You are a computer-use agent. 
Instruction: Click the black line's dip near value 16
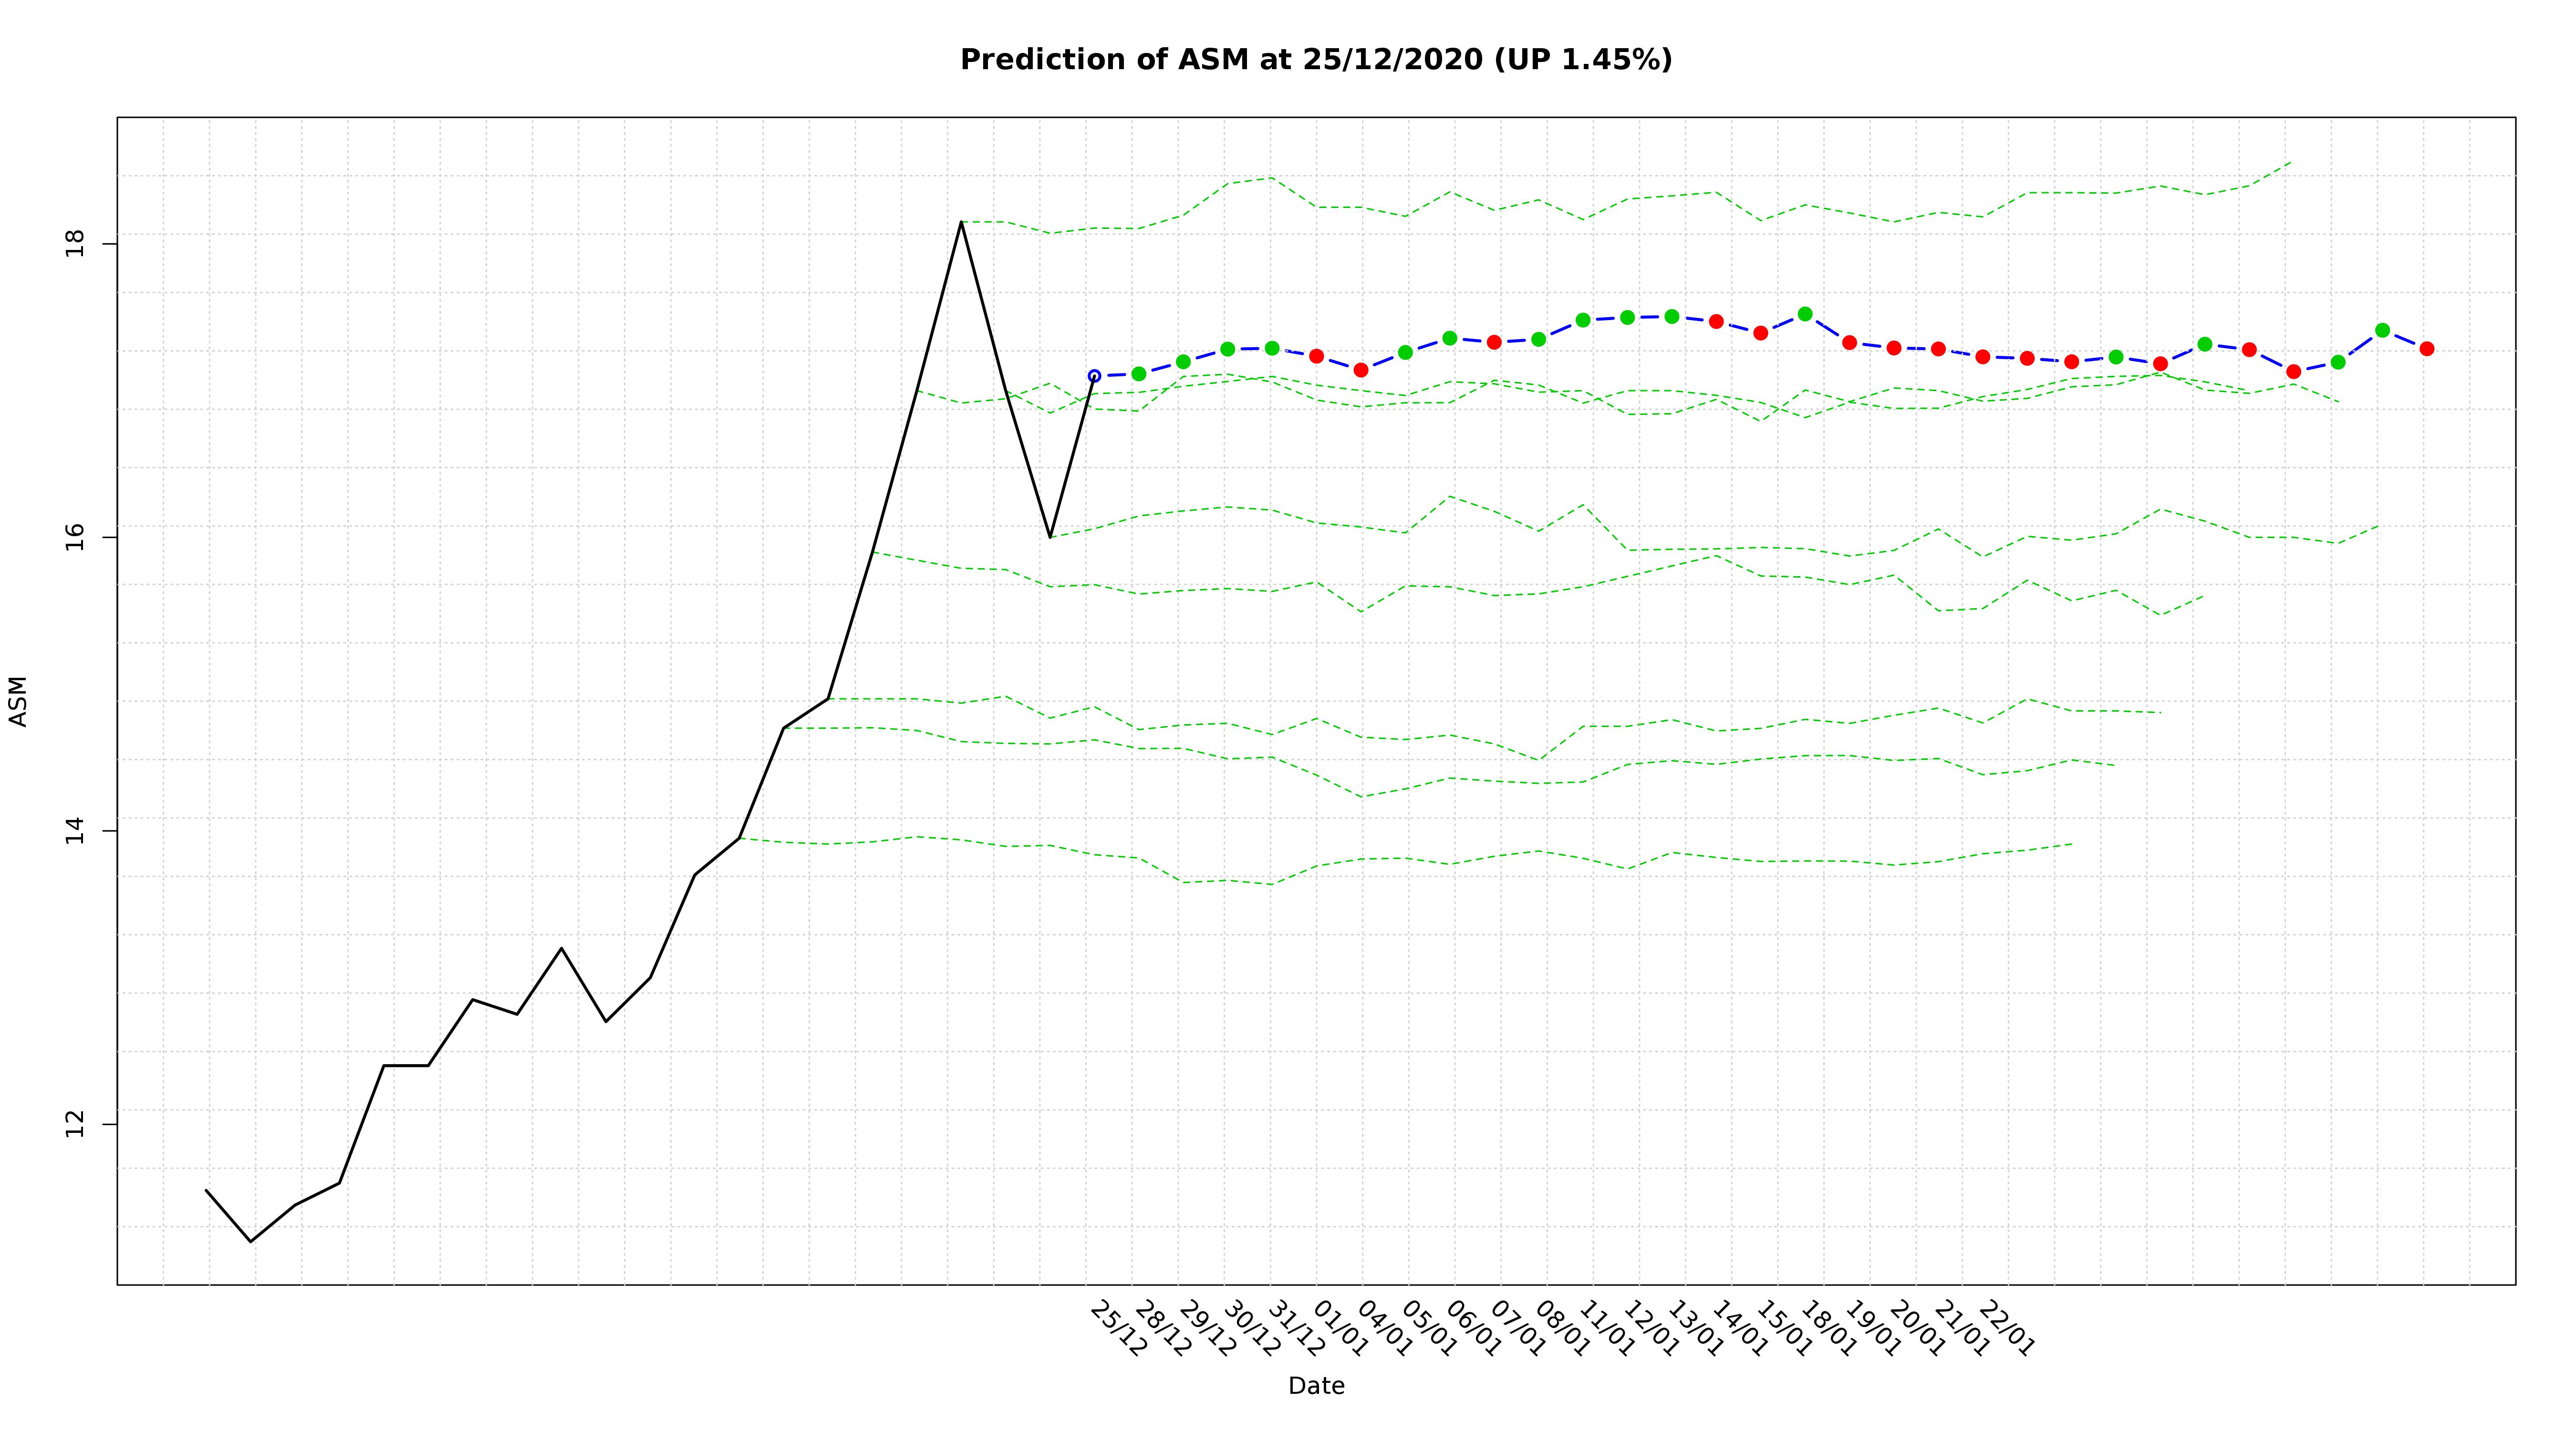point(1050,537)
